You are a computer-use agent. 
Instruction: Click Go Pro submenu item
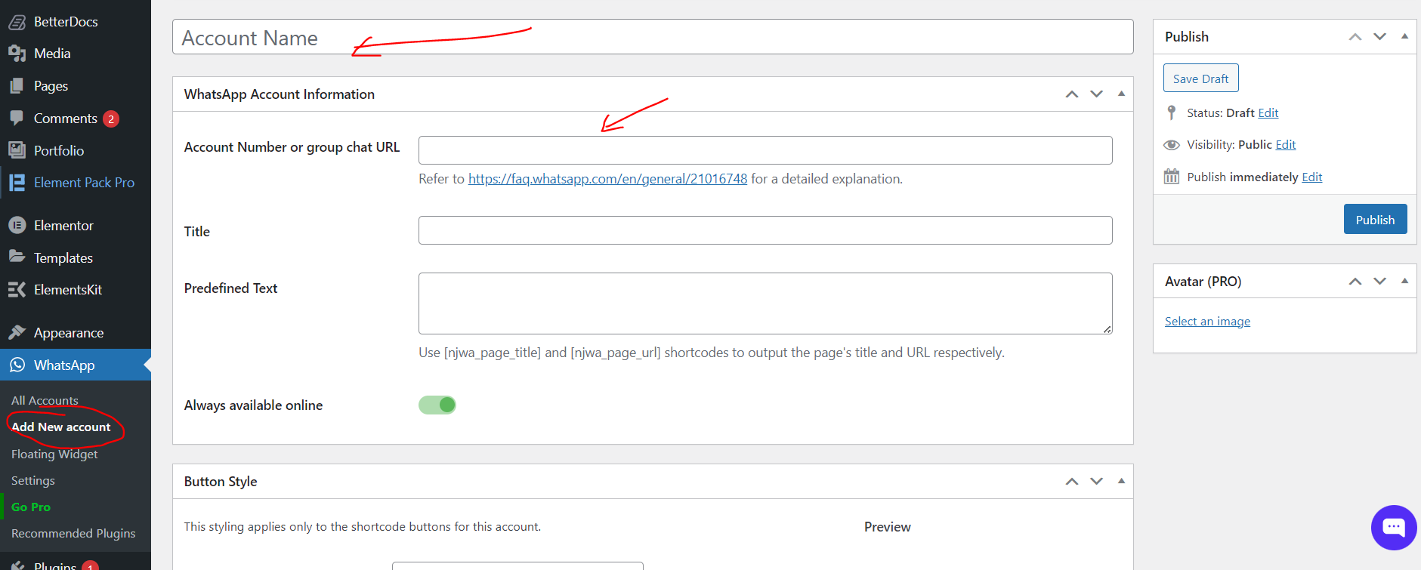click(31, 507)
